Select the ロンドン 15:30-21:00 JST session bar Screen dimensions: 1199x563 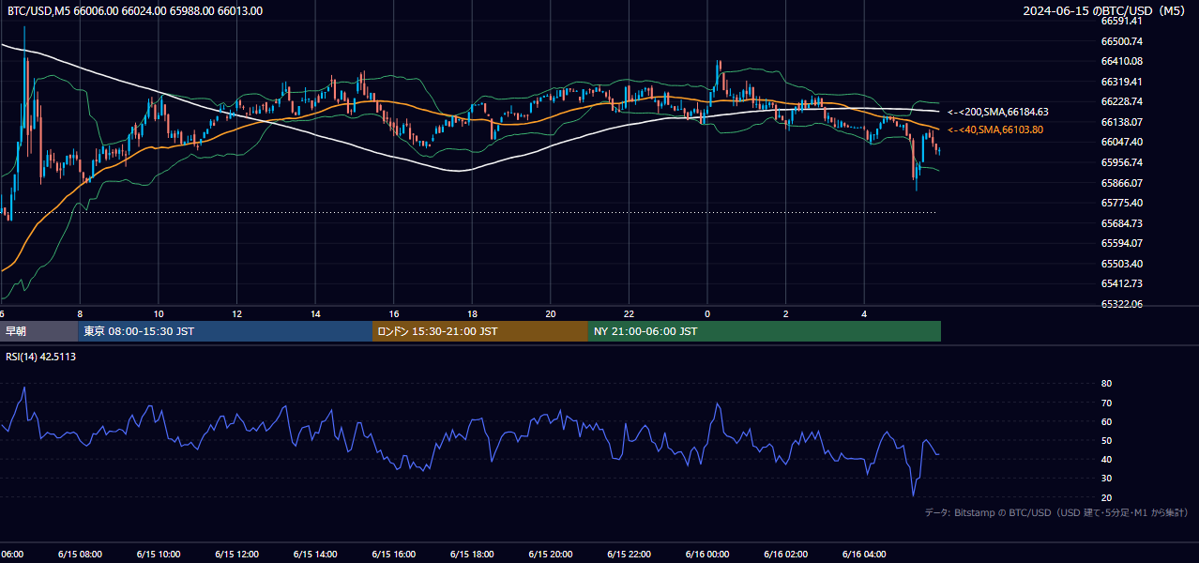point(480,331)
